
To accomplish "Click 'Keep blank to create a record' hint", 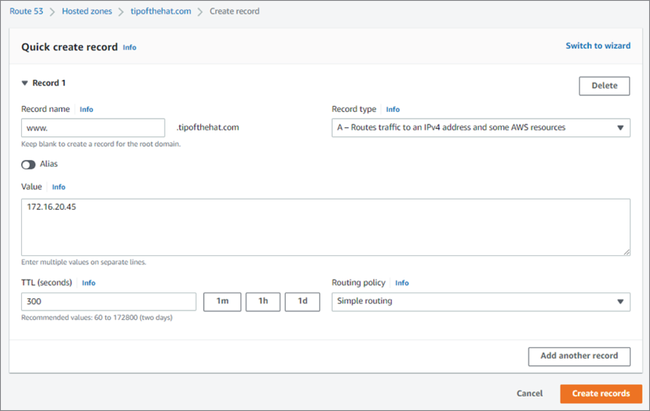I will [x=101, y=144].
